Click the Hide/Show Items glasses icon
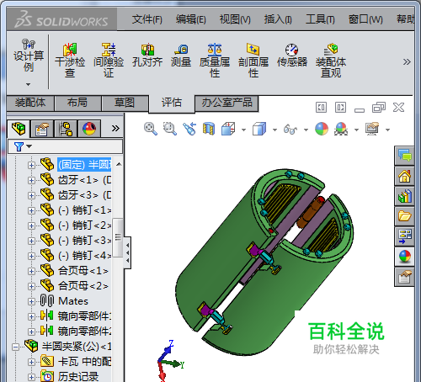Image resolution: width=421 pixels, height=382 pixels. pyautogui.click(x=290, y=130)
